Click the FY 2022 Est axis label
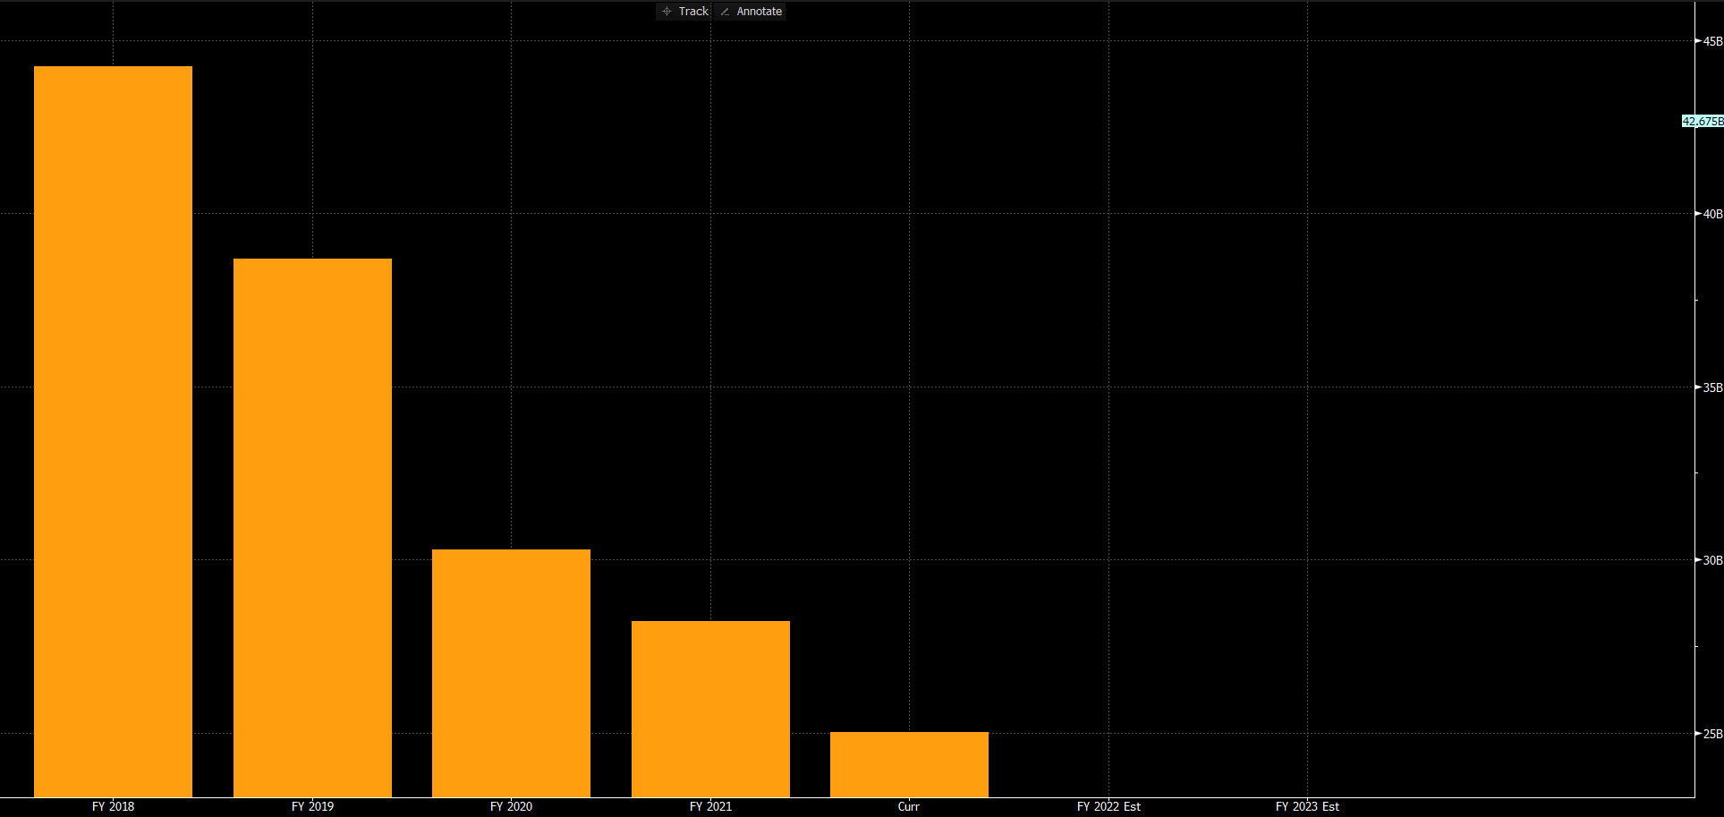Image resolution: width=1724 pixels, height=817 pixels. pyautogui.click(x=1108, y=806)
